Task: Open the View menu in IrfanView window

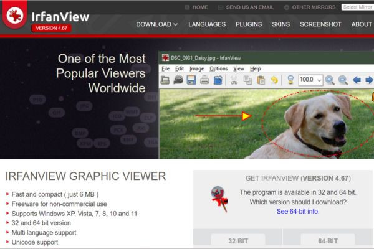Action: point(239,69)
